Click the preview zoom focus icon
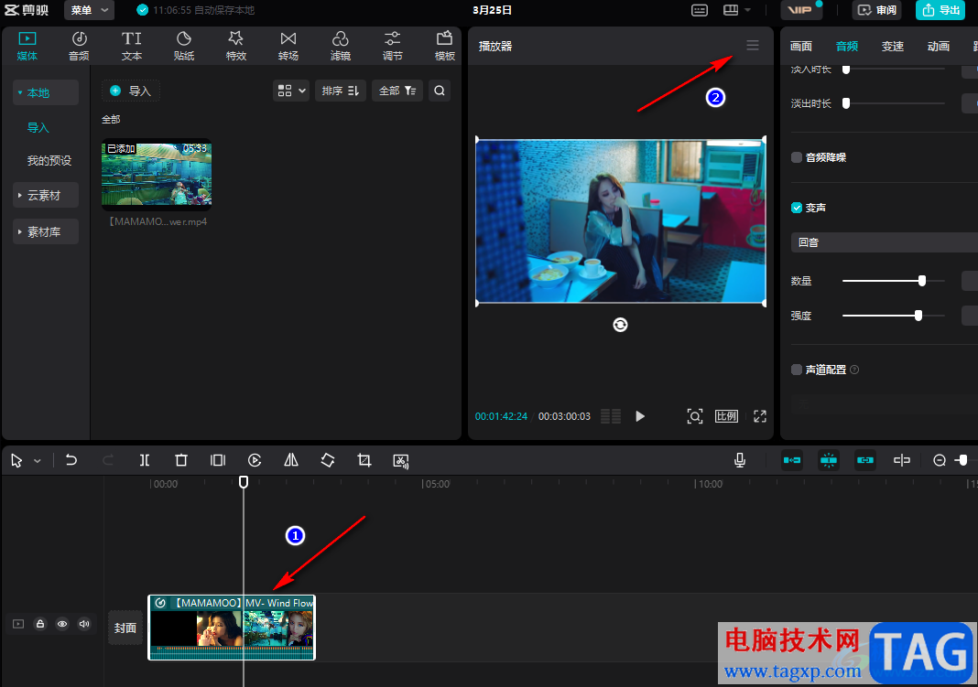This screenshot has width=978, height=687. coord(695,416)
